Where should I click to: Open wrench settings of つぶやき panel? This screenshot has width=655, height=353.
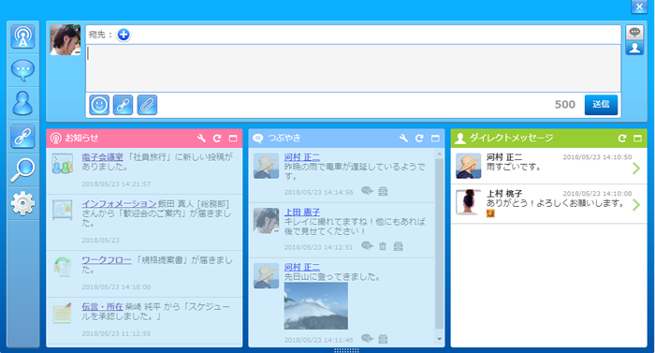coord(403,139)
